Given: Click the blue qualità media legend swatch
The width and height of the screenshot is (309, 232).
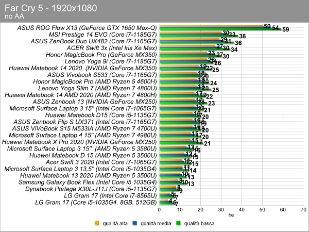Looking at the screenshot, I should pos(135,223).
